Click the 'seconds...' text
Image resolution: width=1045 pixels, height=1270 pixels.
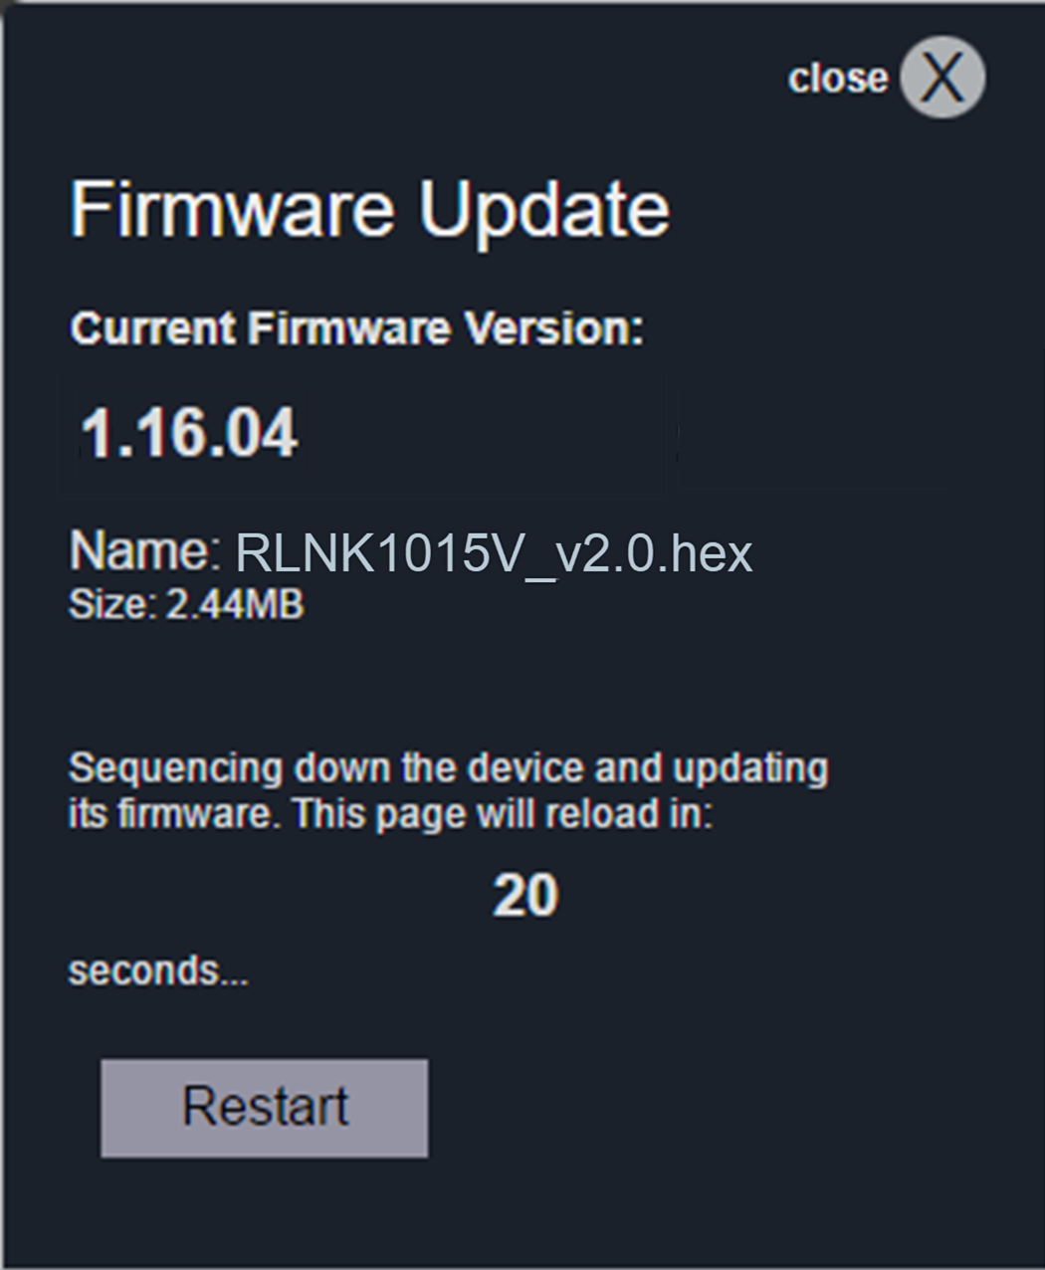[158, 970]
